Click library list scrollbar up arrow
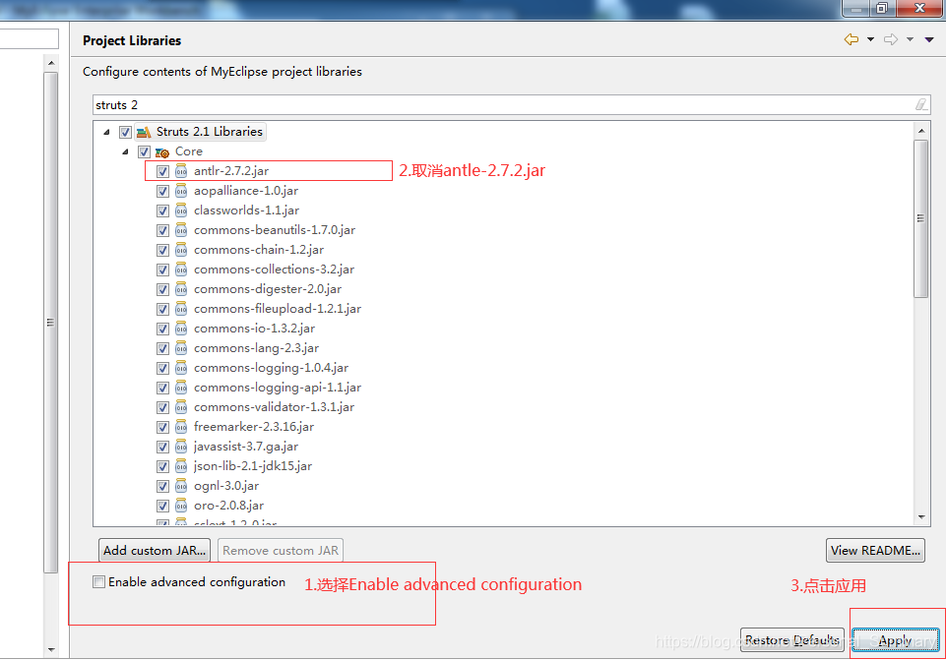946x660 pixels. click(x=921, y=131)
